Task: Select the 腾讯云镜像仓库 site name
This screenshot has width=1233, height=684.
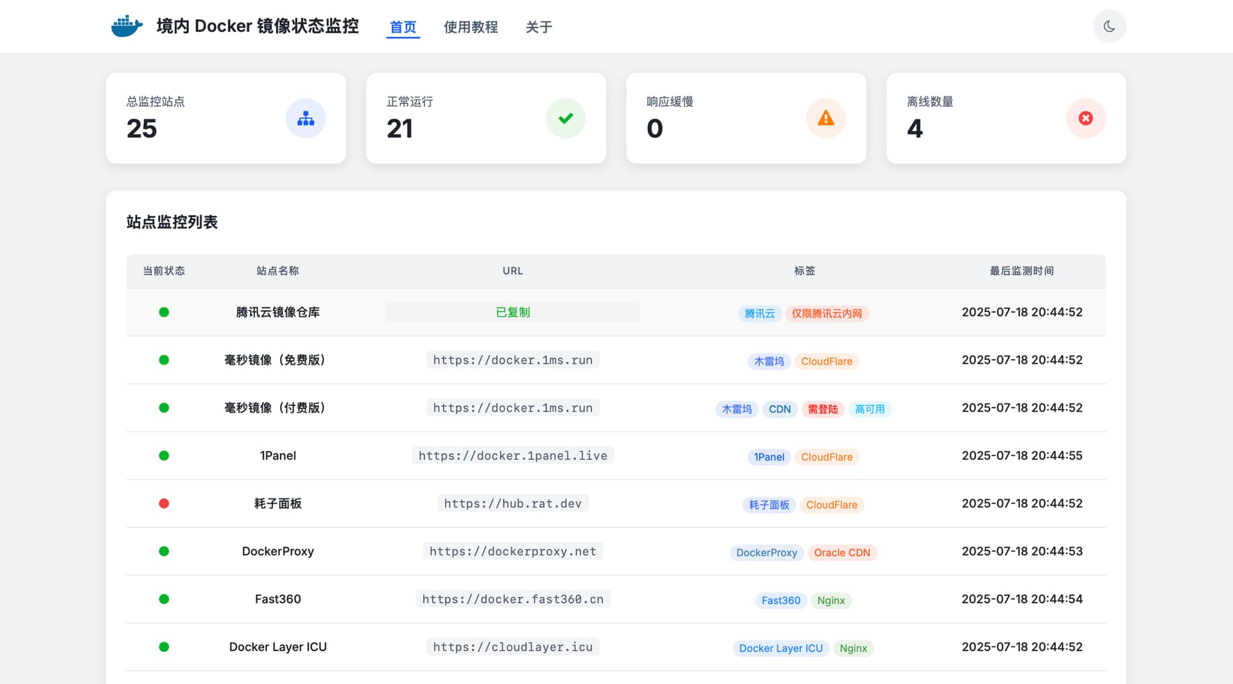Action: (x=278, y=312)
